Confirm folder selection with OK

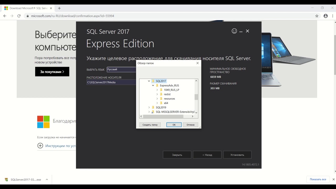point(174,125)
